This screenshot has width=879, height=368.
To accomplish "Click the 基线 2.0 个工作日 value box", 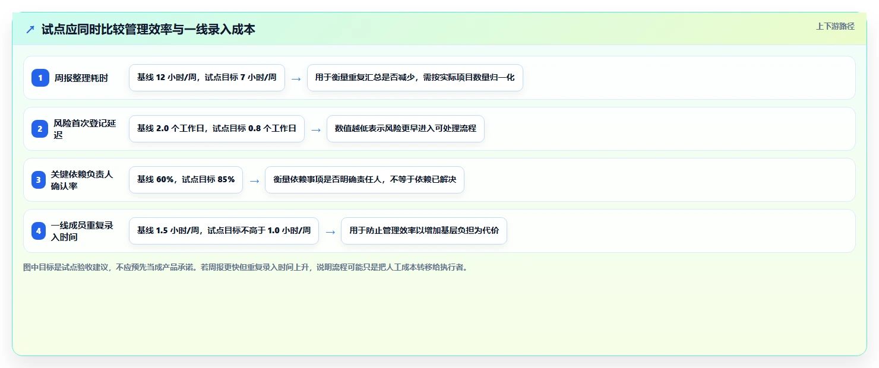I will pyautogui.click(x=217, y=129).
